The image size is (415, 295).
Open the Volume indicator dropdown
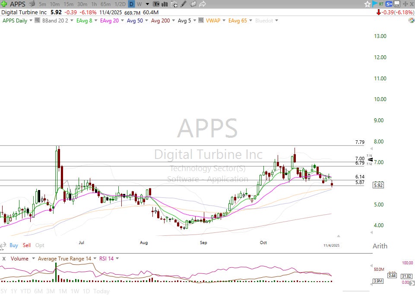click(33, 258)
